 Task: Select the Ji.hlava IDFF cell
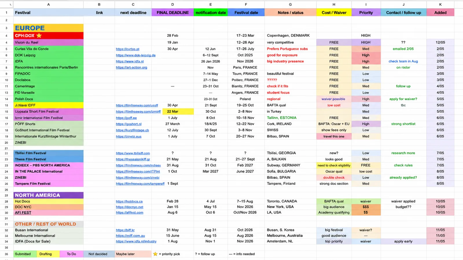(x=48, y=105)
